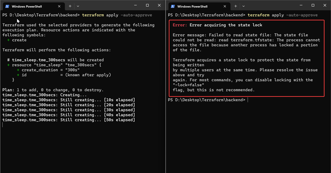331x173 pixels.
Task: Expand the profile dropdown in left PowerShell window
Action: (78, 6)
